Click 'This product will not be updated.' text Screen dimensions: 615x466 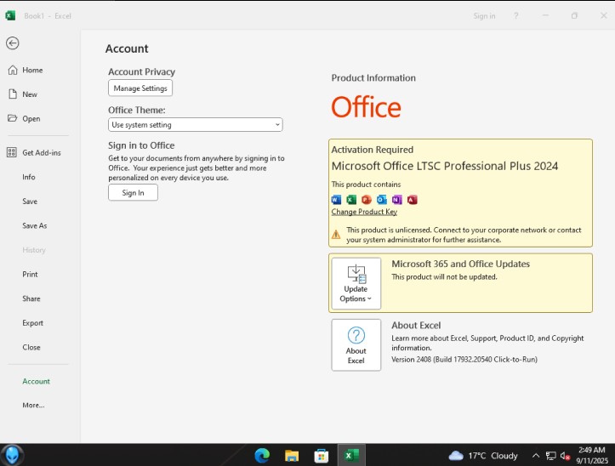coord(444,276)
